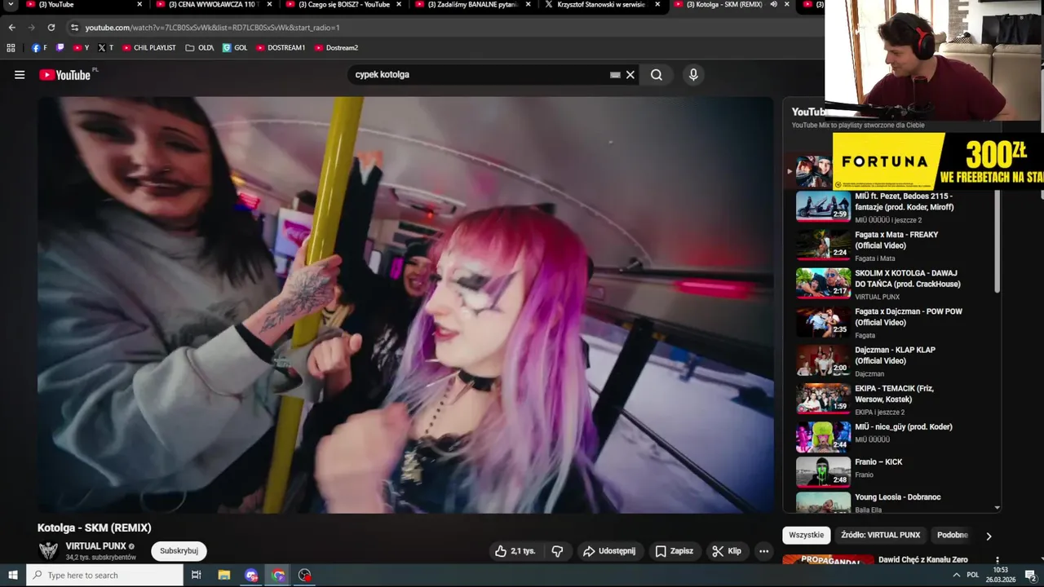1044x587 pixels.
Task: Click the Zapisz save button
Action: coord(674,551)
